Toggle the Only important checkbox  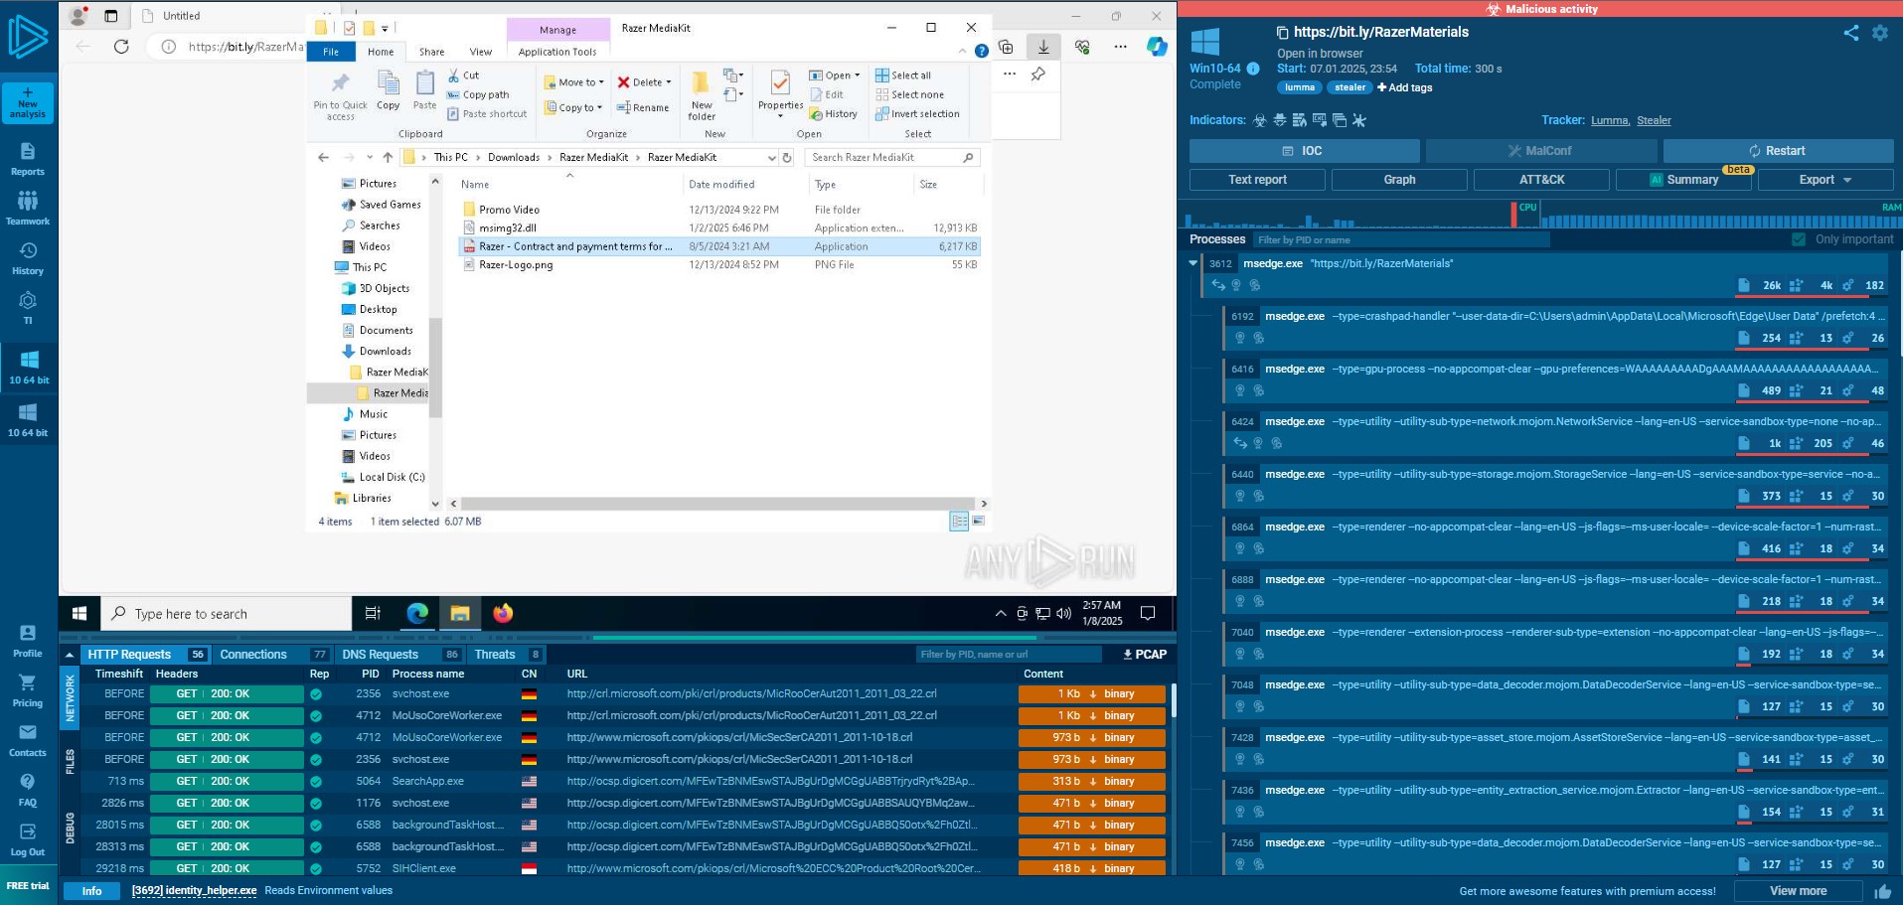[x=1798, y=239]
